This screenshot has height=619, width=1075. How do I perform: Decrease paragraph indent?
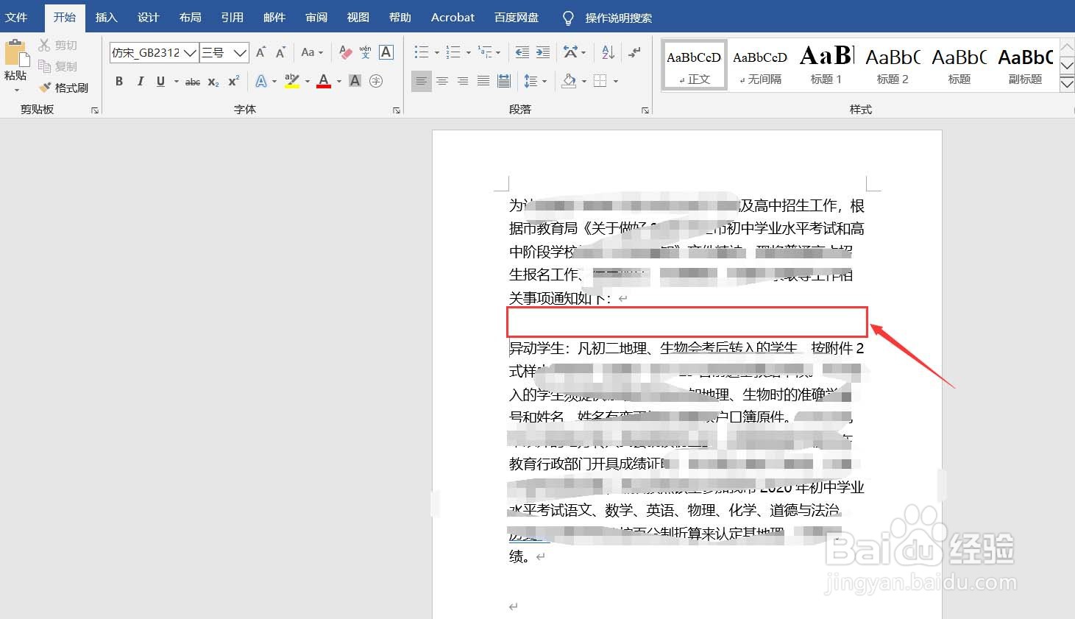click(522, 52)
